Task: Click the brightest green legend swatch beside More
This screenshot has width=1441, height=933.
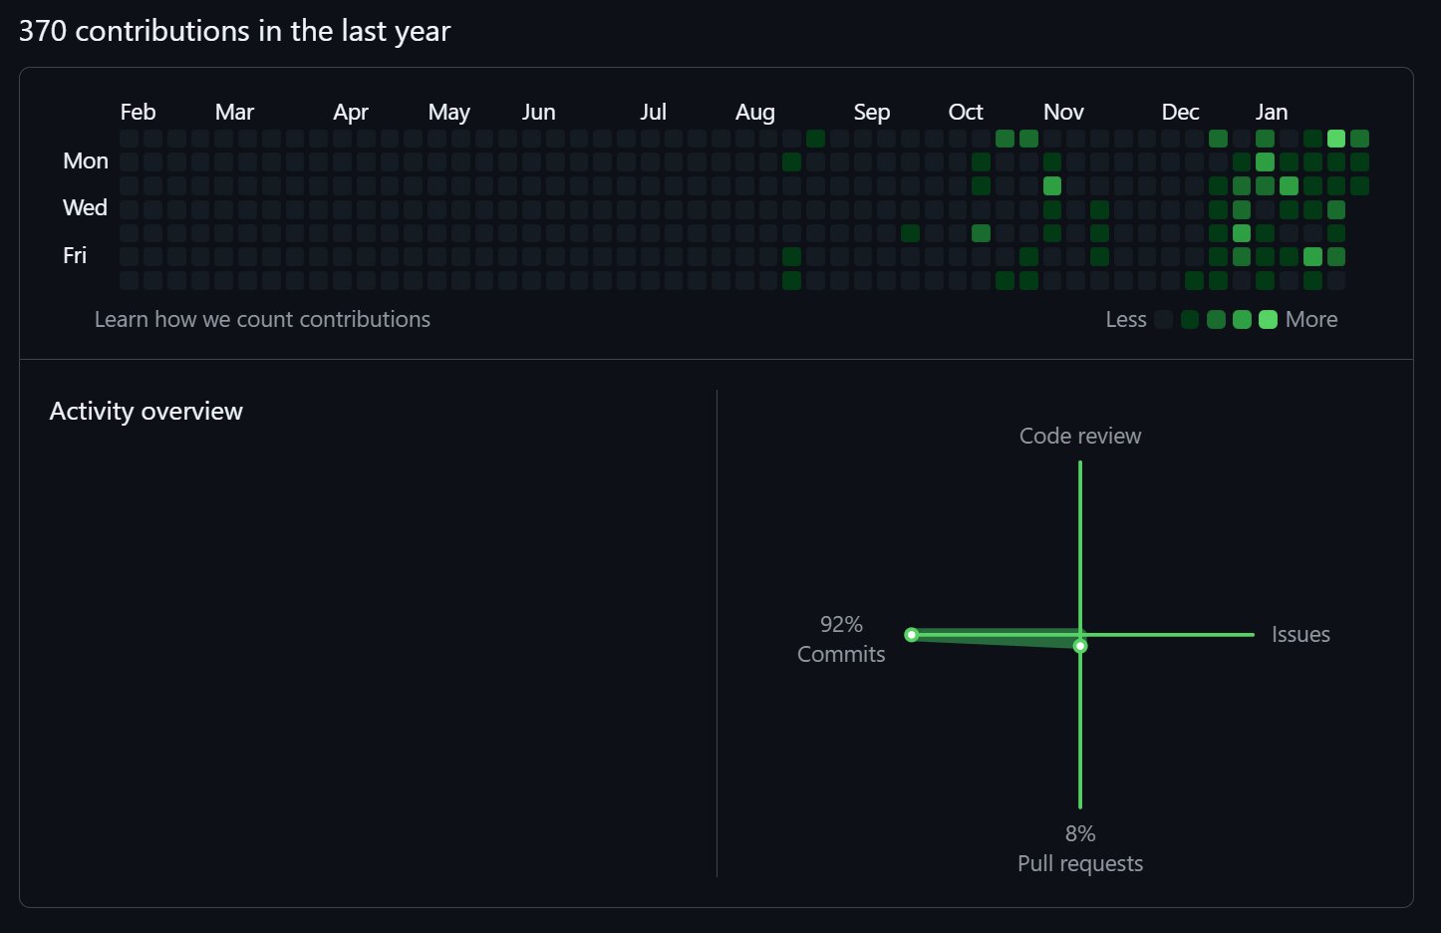Action: (1268, 319)
